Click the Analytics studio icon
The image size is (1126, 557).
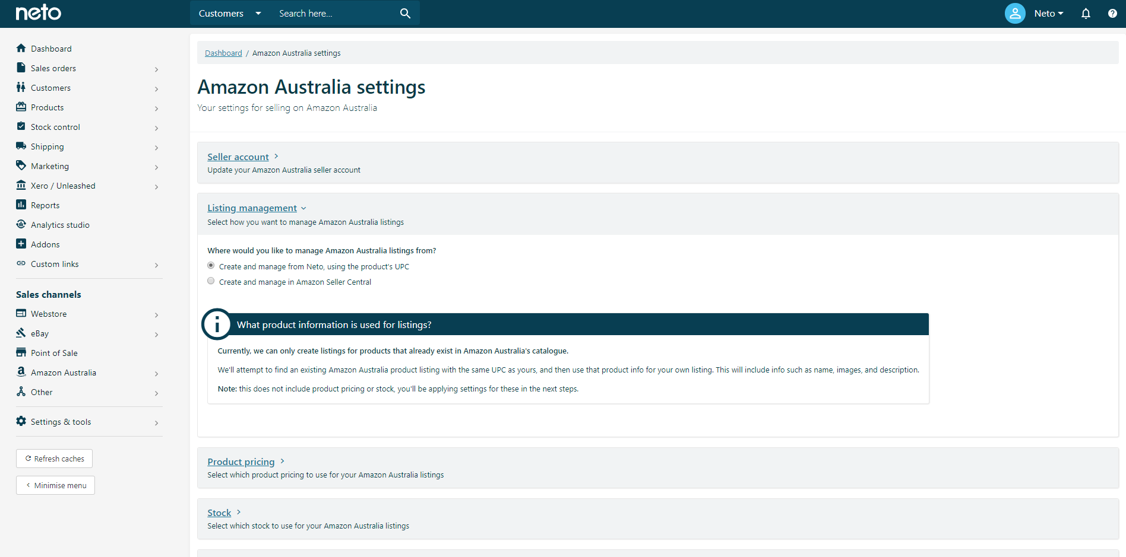pos(21,224)
